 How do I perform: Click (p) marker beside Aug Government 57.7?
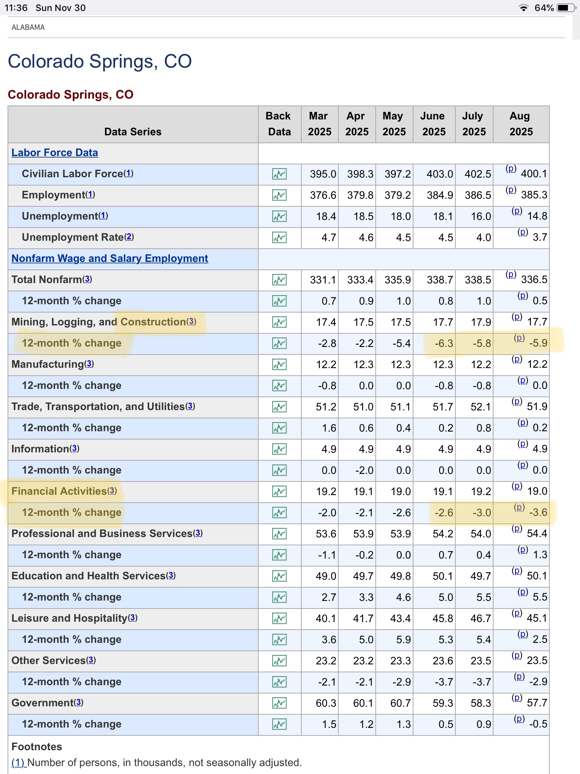tap(517, 698)
